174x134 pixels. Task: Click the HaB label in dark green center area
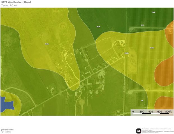tap(98, 27)
